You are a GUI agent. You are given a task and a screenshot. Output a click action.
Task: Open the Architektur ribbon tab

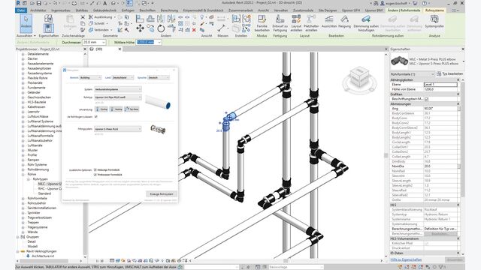pyautogui.click(x=38, y=10)
